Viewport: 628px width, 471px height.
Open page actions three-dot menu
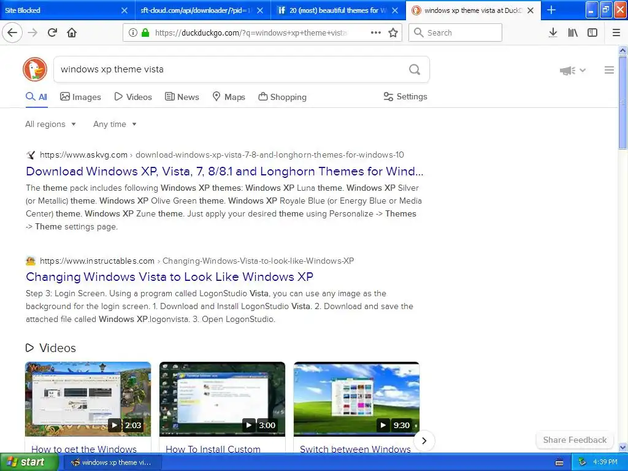coord(376,33)
